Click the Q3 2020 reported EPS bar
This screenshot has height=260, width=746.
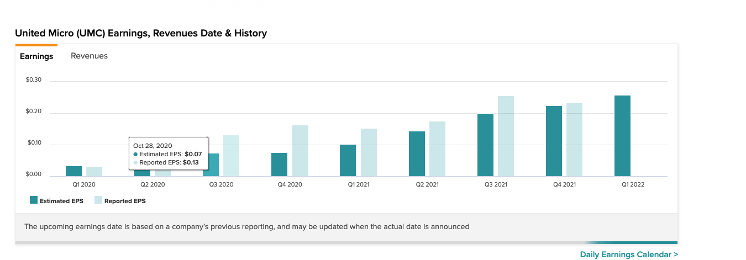[231, 156]
